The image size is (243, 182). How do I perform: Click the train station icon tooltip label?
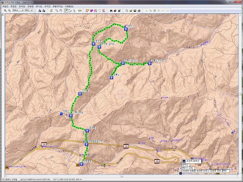[x=191, y=161]
